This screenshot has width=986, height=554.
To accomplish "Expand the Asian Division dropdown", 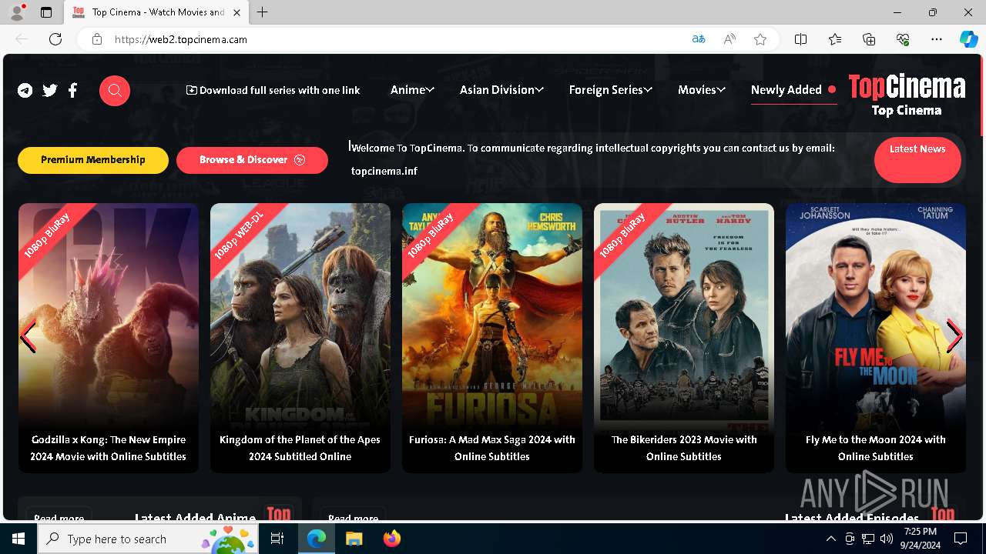I will click(x=501, y=90).
